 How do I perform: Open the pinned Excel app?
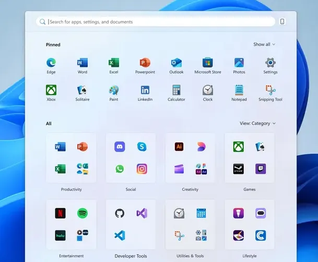tap(114, 63)
